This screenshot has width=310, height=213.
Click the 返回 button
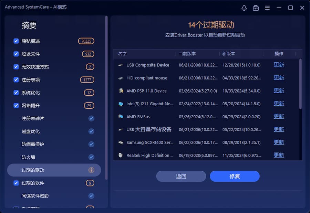[181, 176]
